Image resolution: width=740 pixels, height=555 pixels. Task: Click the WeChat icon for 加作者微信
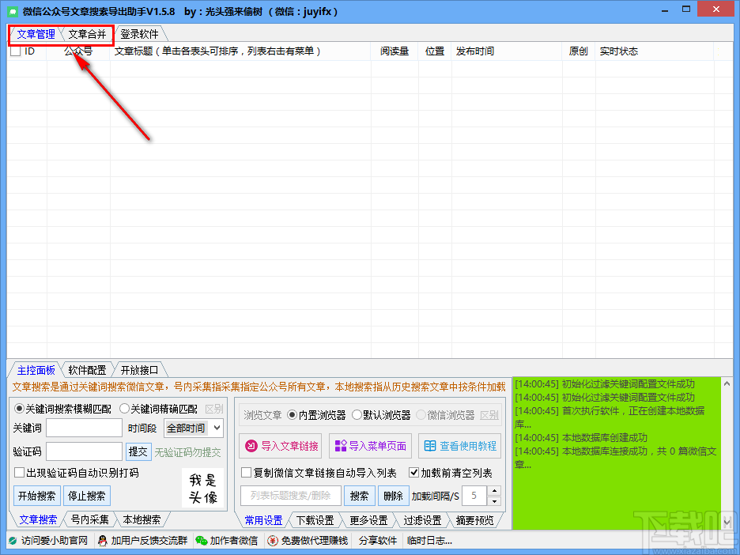pos(202,541)
